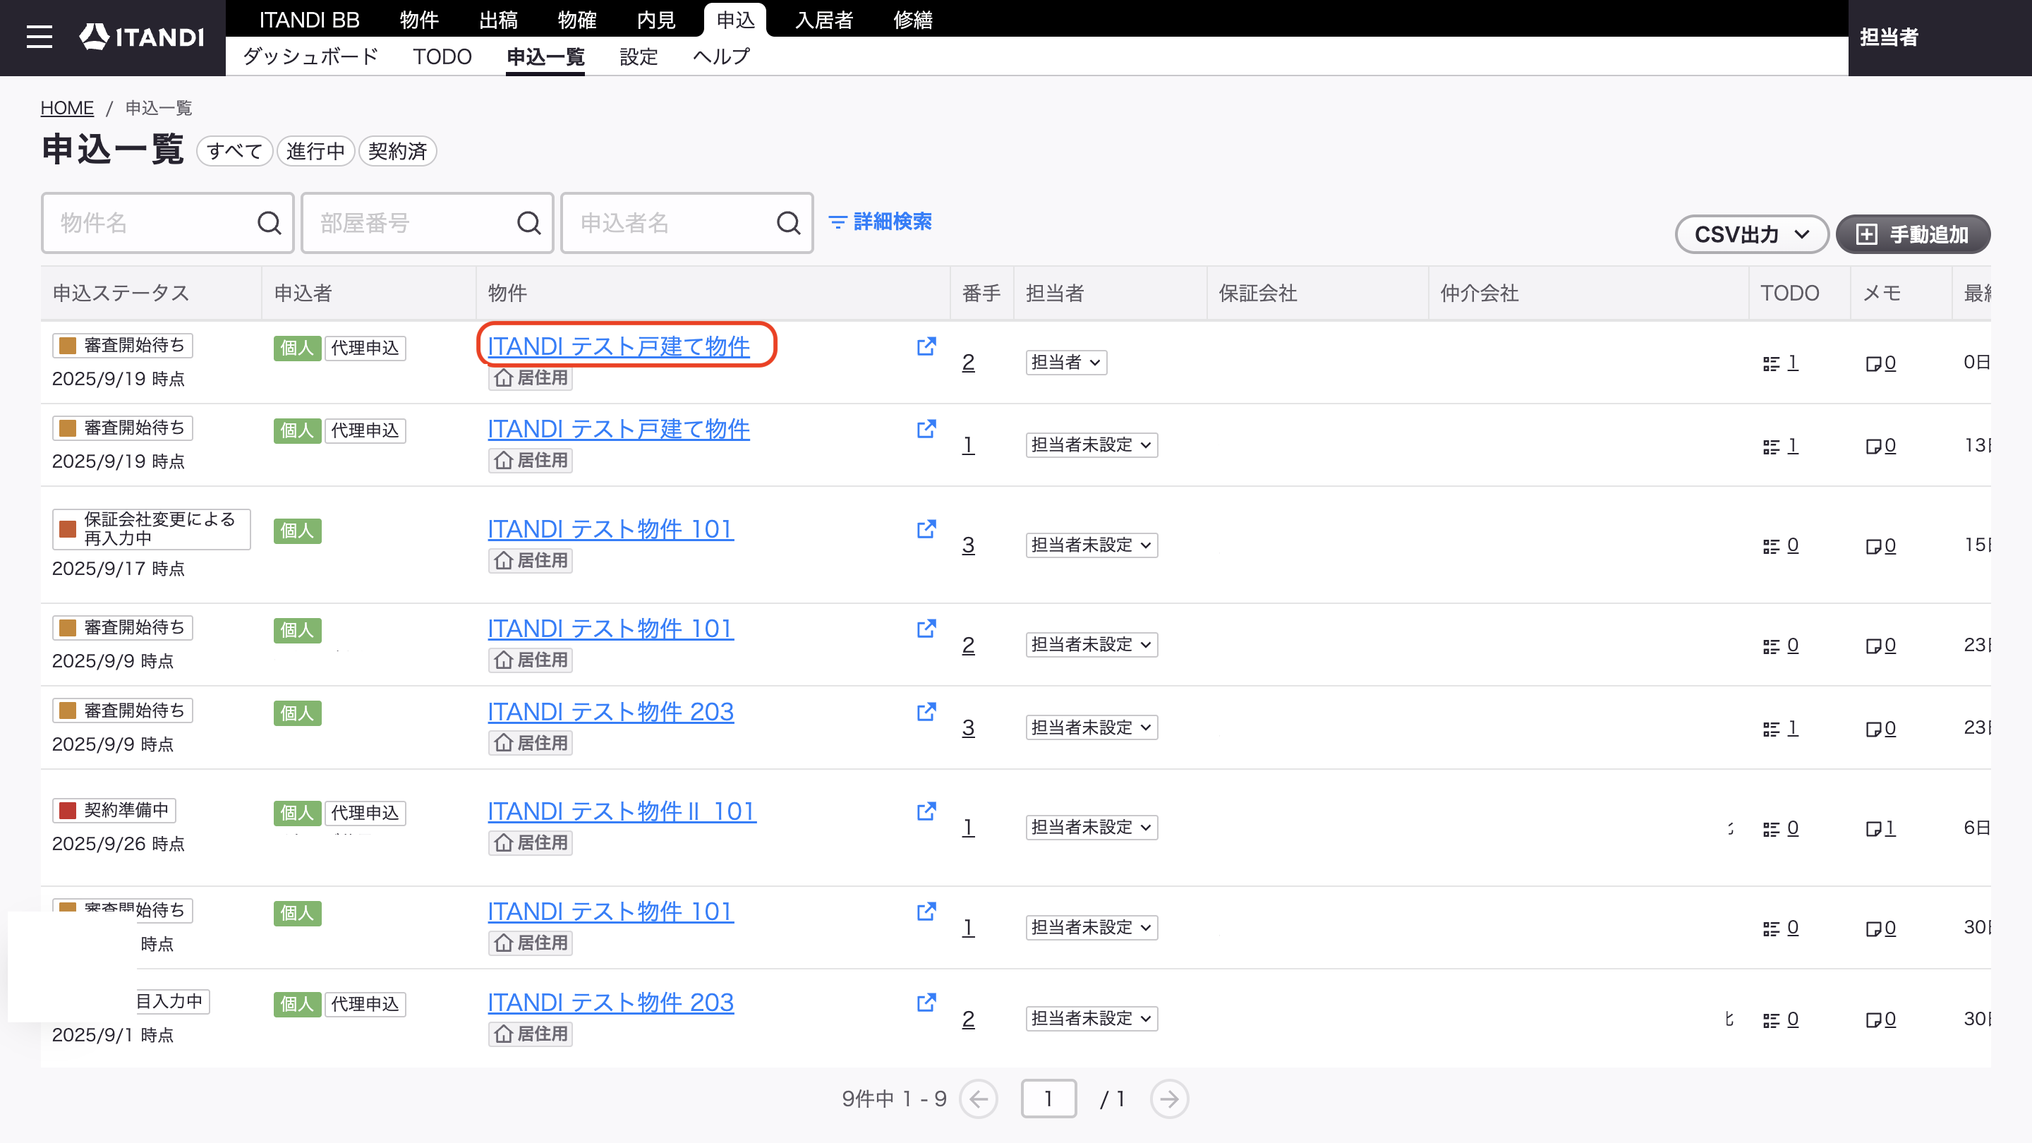Open 担当者未設定 dropdown in 2025/9/9 テスト物件 101 row
Image resolution: width=2032 pixels, height=1143 pixels.
(x=1091, y=644)
